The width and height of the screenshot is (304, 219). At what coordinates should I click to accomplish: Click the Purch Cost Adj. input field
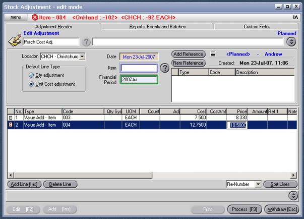click(x=51, y=42)
